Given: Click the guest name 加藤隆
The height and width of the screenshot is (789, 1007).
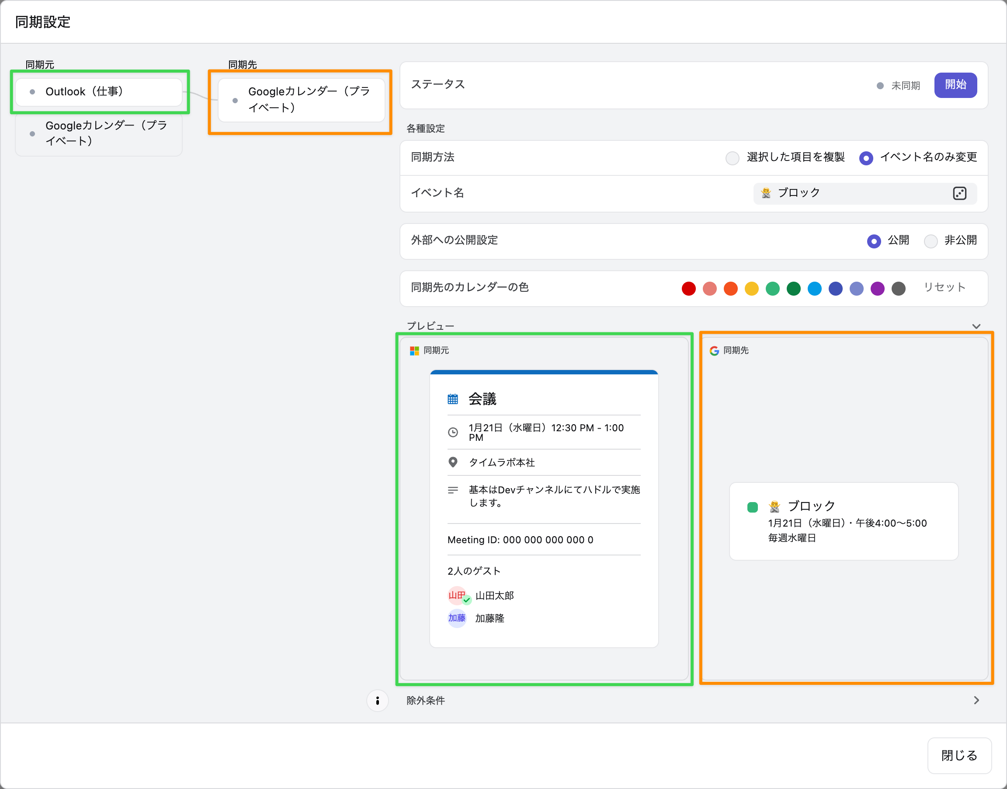Looking at the screenshot, I should point(490,618).
